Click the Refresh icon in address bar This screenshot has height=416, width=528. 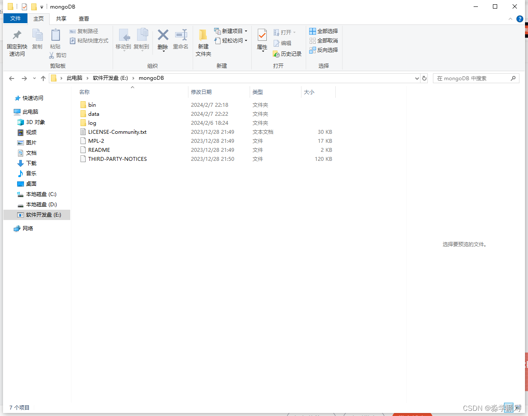click(x=424, y=78)
